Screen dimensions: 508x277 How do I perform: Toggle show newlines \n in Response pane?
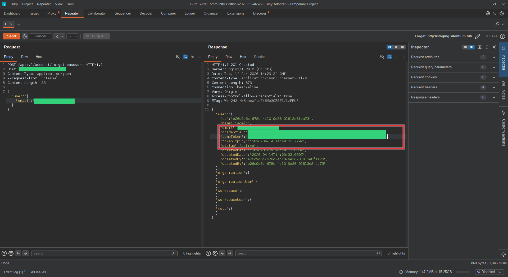(397, 57)
